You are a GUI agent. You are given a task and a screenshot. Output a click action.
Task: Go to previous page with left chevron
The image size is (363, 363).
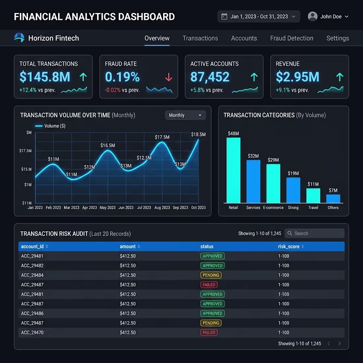pos(328,344)
